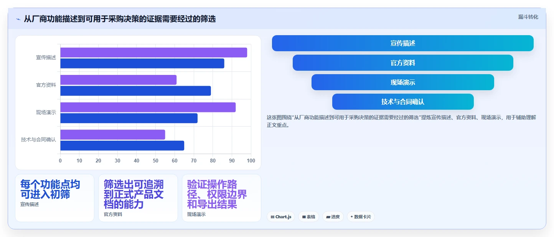Click the 表格 tag chip
Viewport: 554px width, 237px height.
coord(308,217)
